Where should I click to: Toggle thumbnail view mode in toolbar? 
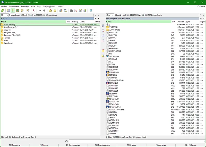(x=17, y=11)
